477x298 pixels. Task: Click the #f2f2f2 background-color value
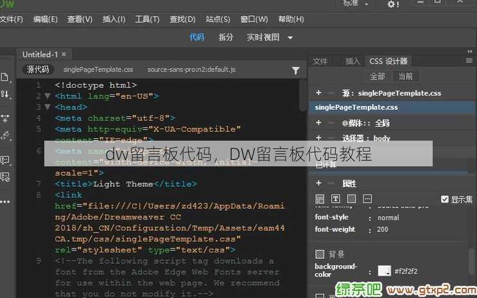[406, 271]
